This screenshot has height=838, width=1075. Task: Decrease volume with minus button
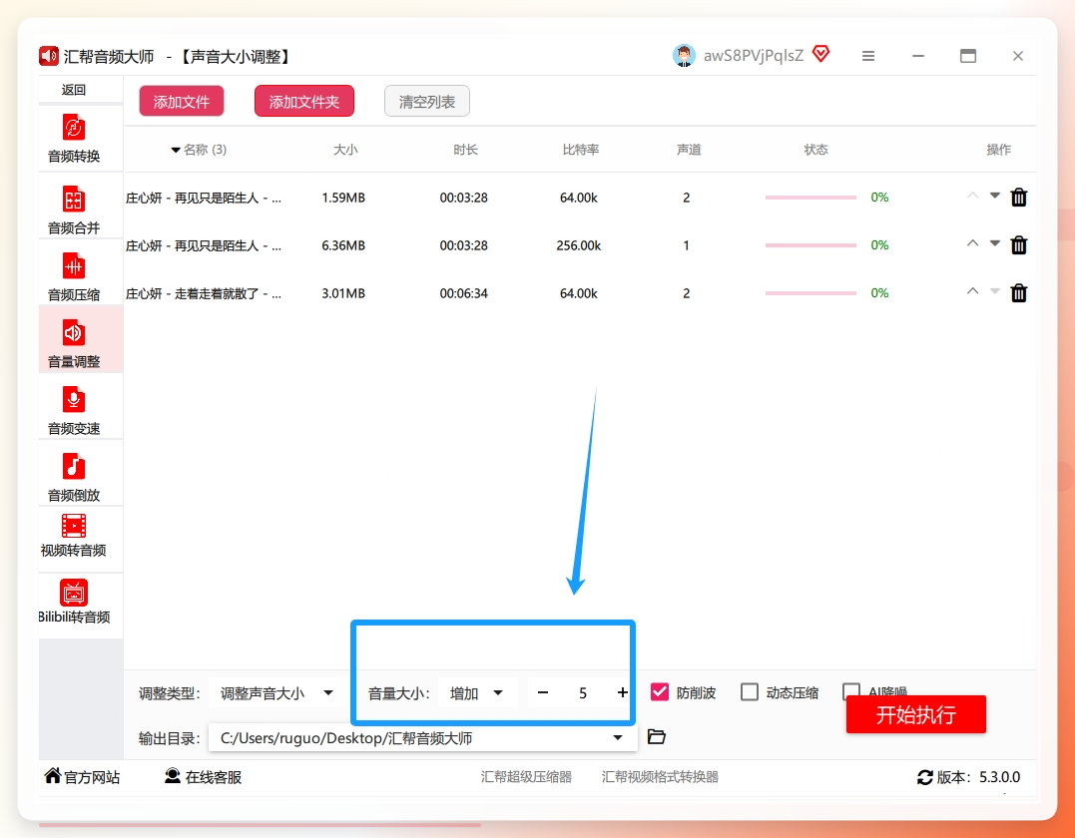coord(543,692)
